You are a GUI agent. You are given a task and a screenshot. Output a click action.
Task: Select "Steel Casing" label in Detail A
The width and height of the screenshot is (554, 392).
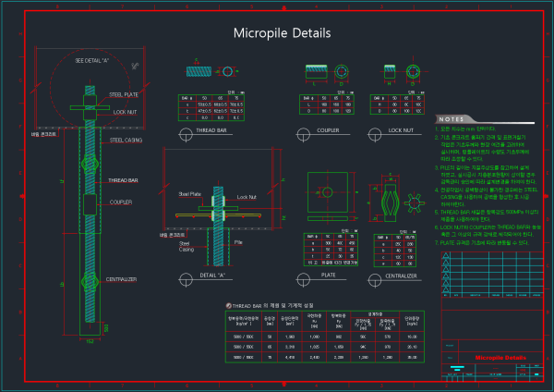[187, 247]
